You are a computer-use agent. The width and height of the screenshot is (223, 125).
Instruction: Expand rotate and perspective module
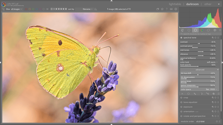[195, 116]
